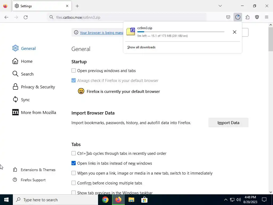Open the Sync settings category
Viewport: 273px width, 205px height.
pos(21,100)
